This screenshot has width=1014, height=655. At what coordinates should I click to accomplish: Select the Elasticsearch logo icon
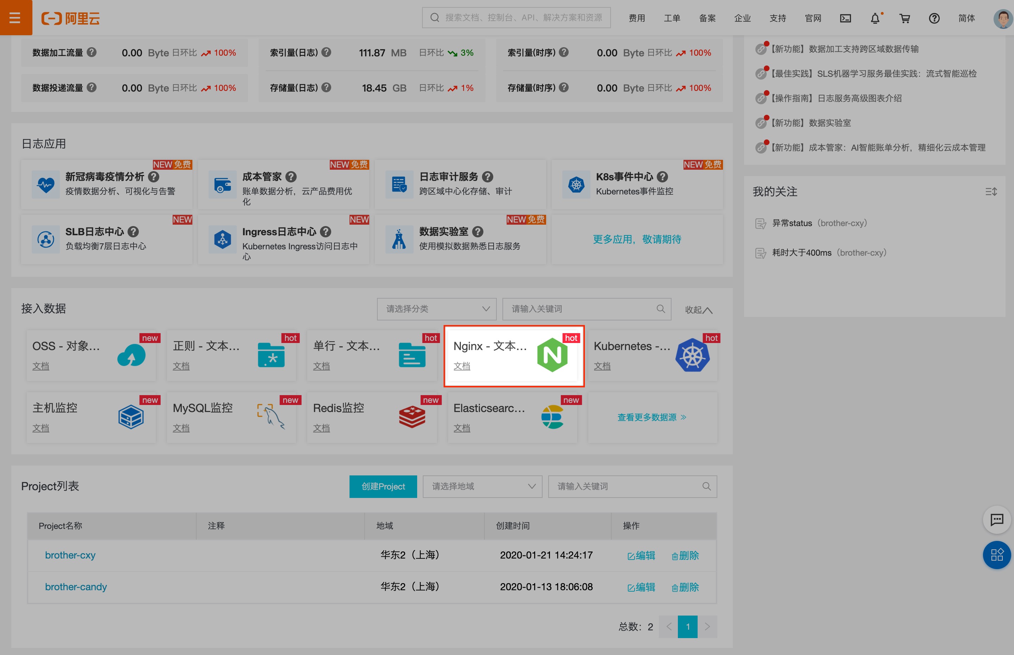pos(552,417)
